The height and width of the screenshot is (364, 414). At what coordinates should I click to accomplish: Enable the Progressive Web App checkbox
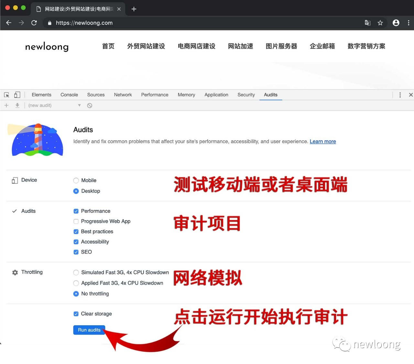[x=76, y=221]
